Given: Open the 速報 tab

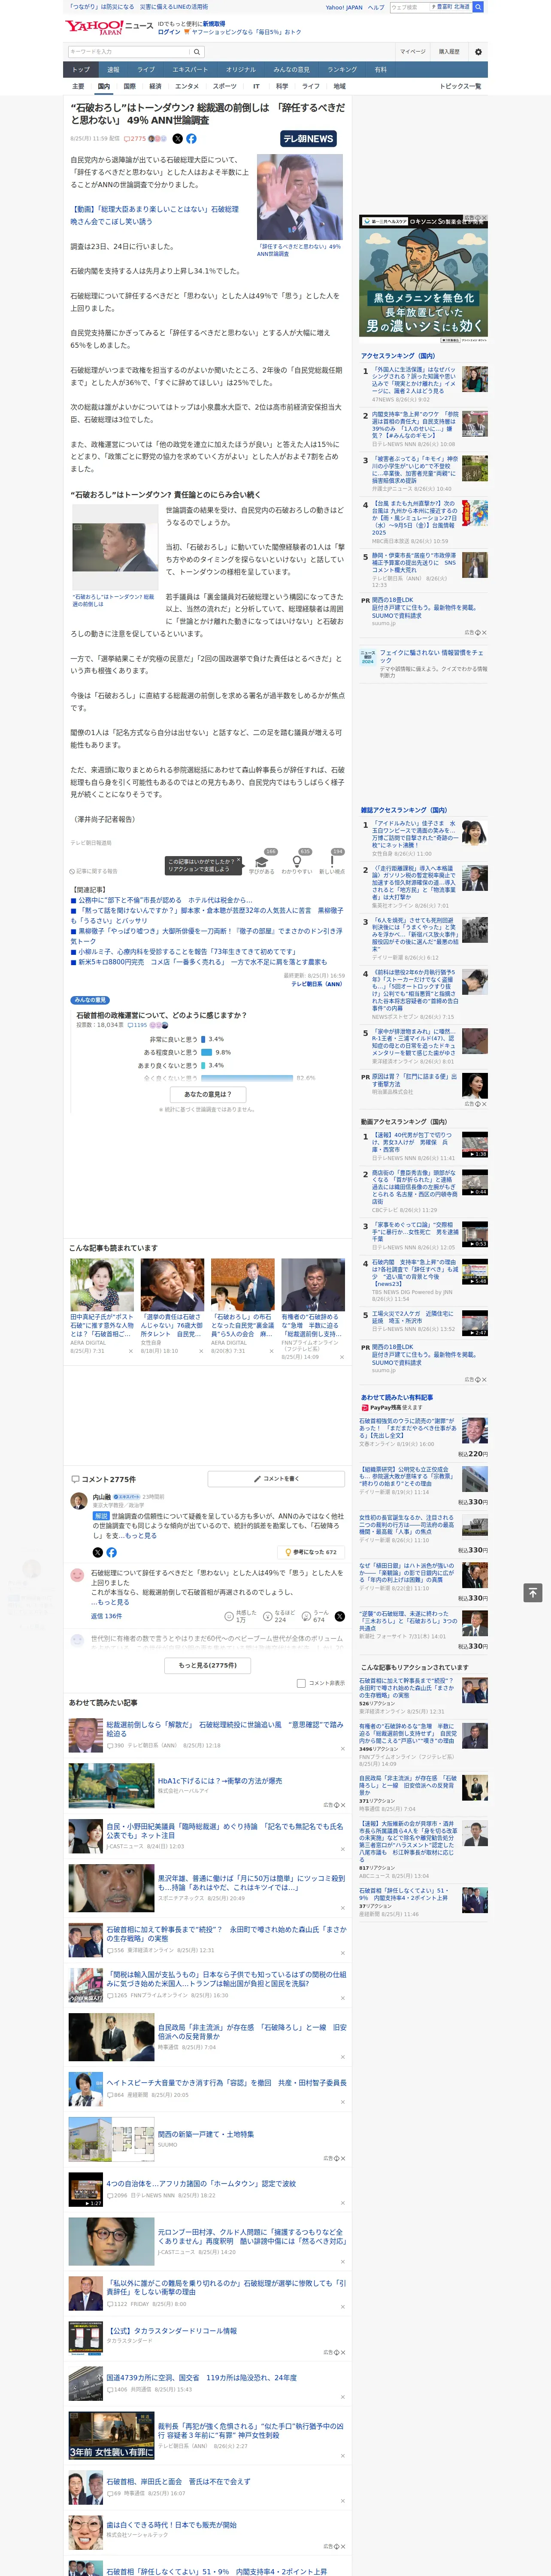Looking at the screenshot, I should (113, 70).
